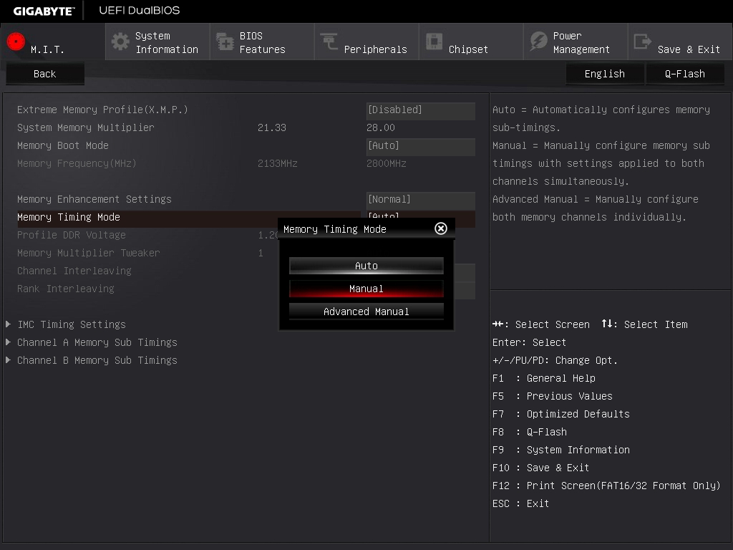Screen dimensions: 733x550
Task: Select Auto in the timing mode popup
Action: 366,266
